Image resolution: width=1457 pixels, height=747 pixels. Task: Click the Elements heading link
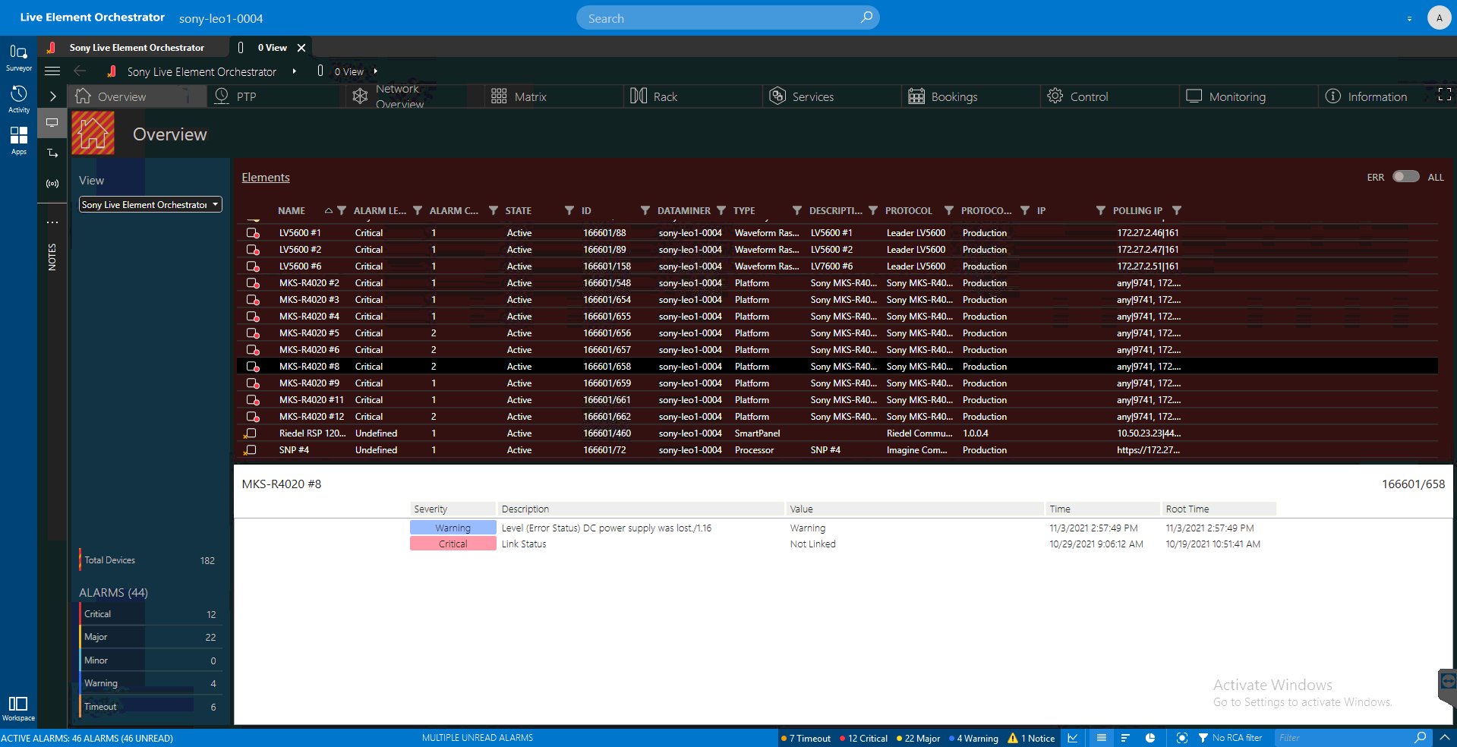(x=266, y=177)
